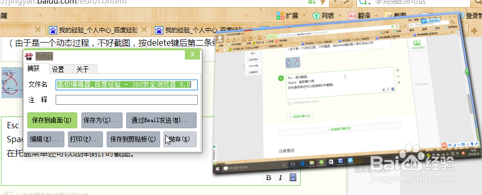Click 保存为(S)... button
Viewport: 482px width, 195px height.
102,120
